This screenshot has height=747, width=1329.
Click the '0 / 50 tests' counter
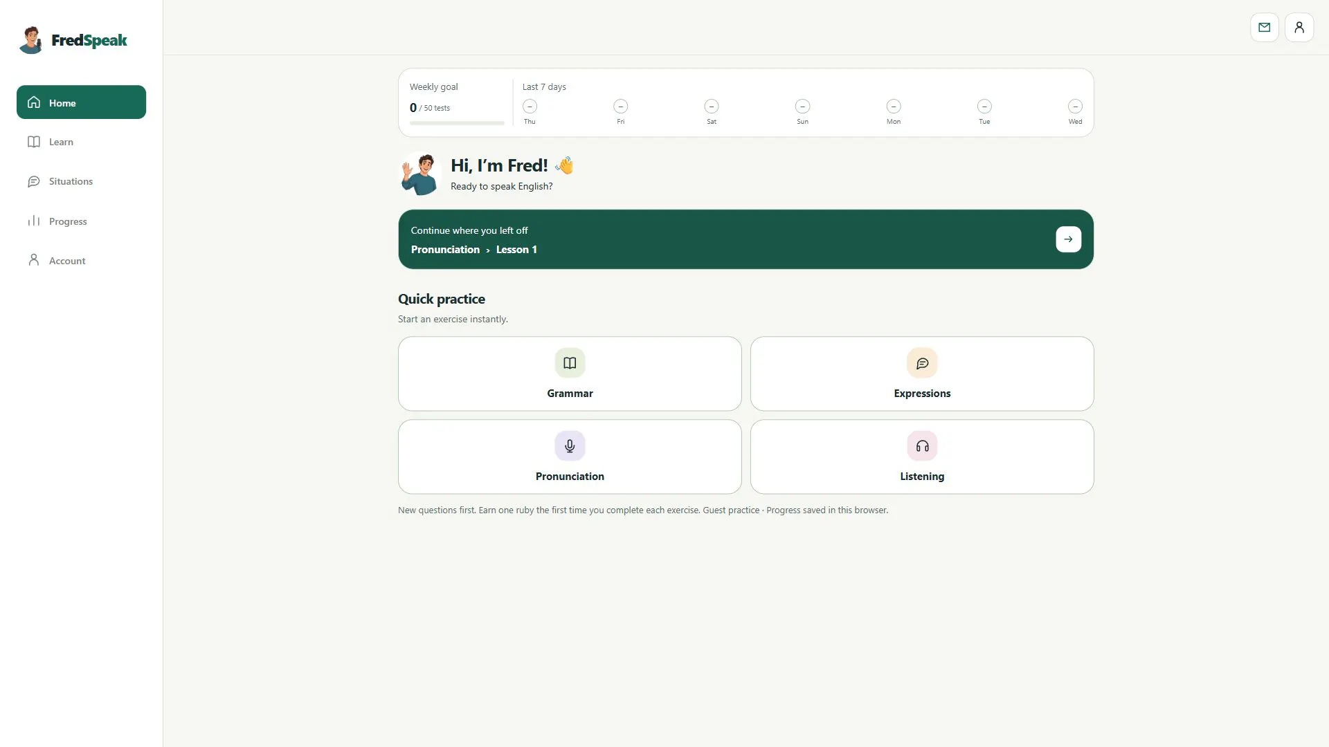(430, 108)
